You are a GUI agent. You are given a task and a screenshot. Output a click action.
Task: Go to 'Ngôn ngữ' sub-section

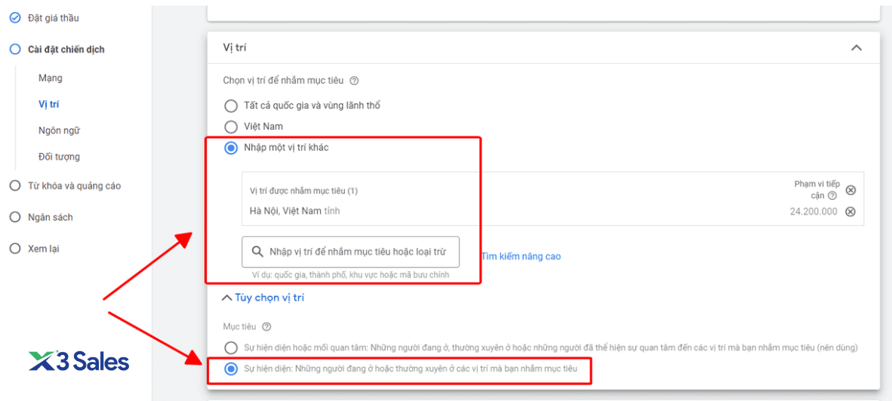click(x=59, y=130)
